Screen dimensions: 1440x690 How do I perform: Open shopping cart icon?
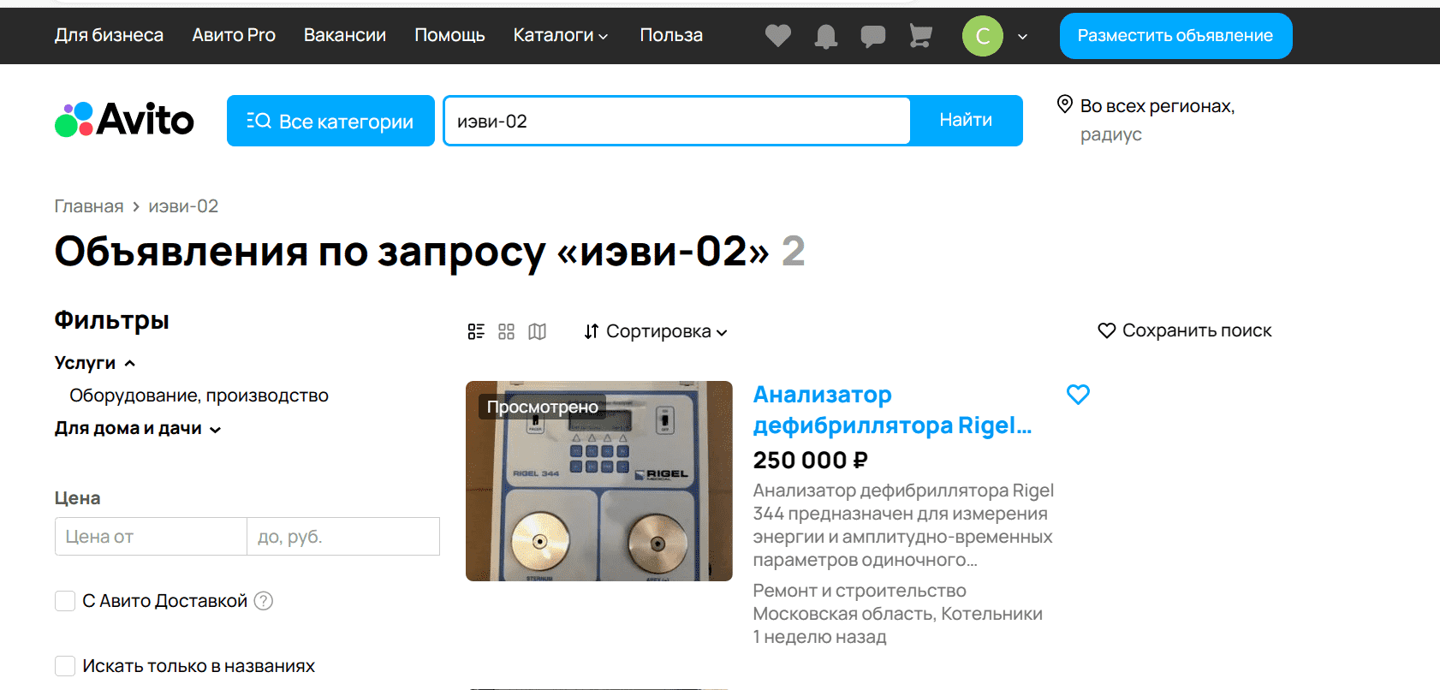tap(920, 36)
